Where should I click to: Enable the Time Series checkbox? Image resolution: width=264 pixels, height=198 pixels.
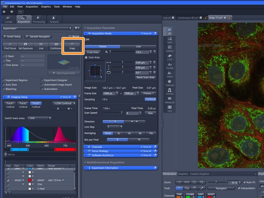point(4,65)
